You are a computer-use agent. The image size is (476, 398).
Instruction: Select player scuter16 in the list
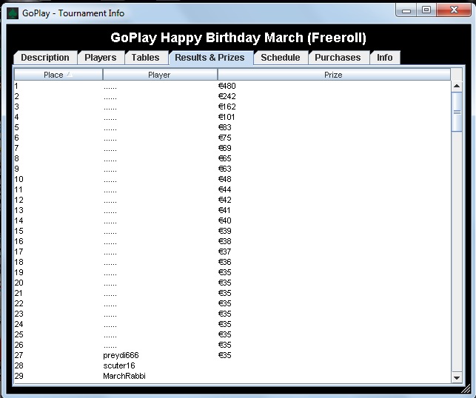coord(119,365)
